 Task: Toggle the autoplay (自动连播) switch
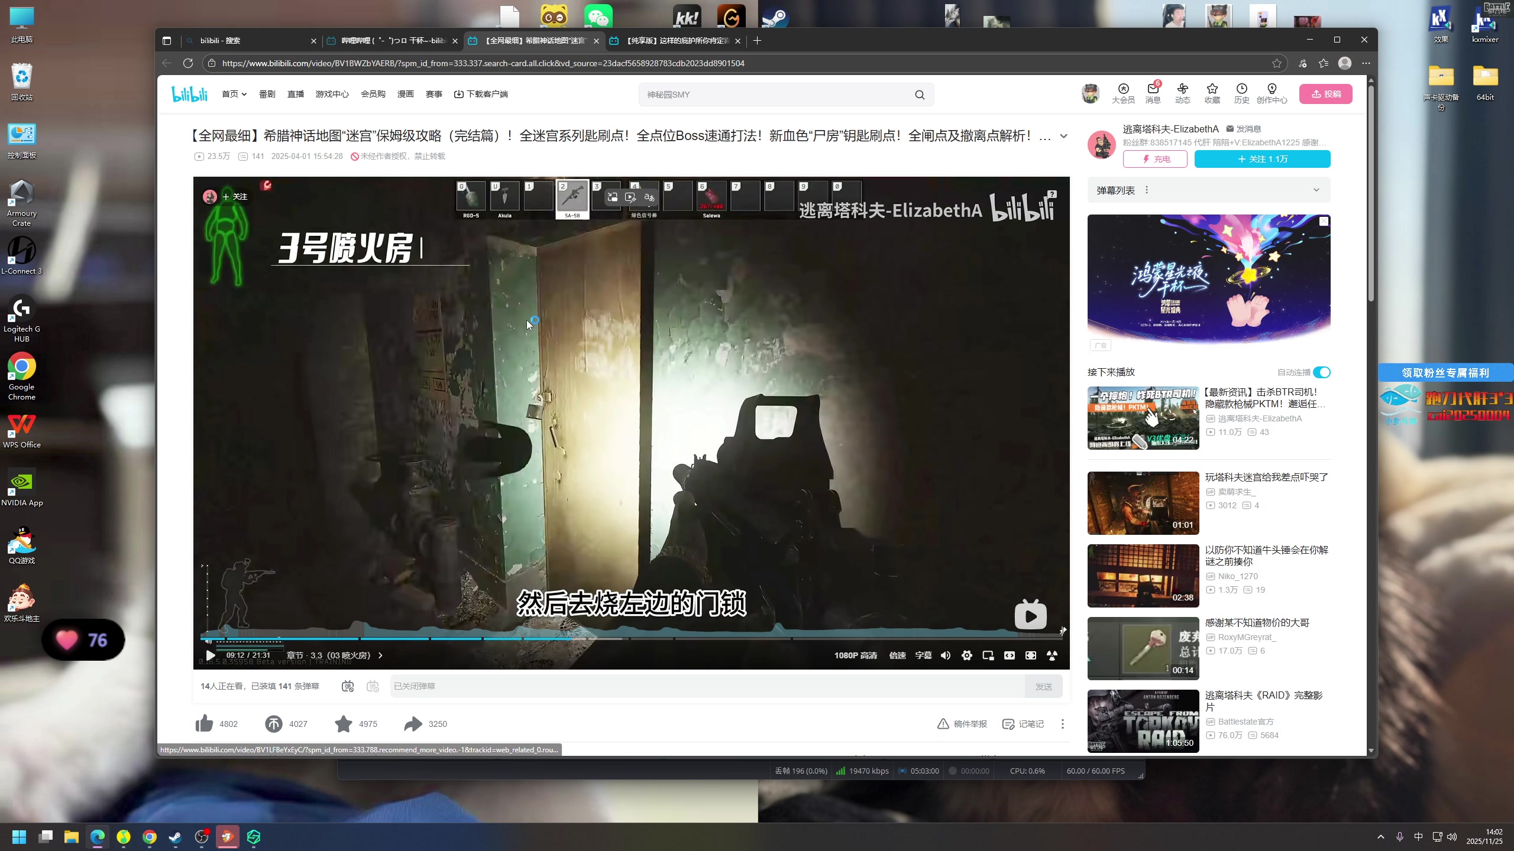(x=1322, y=372)
